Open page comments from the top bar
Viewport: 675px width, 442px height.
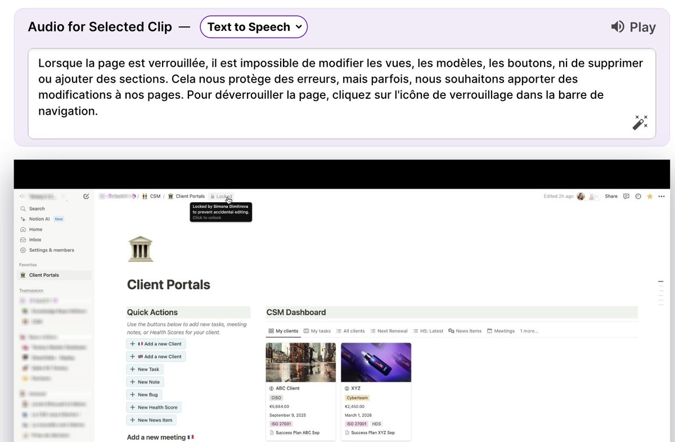[626, 196]
